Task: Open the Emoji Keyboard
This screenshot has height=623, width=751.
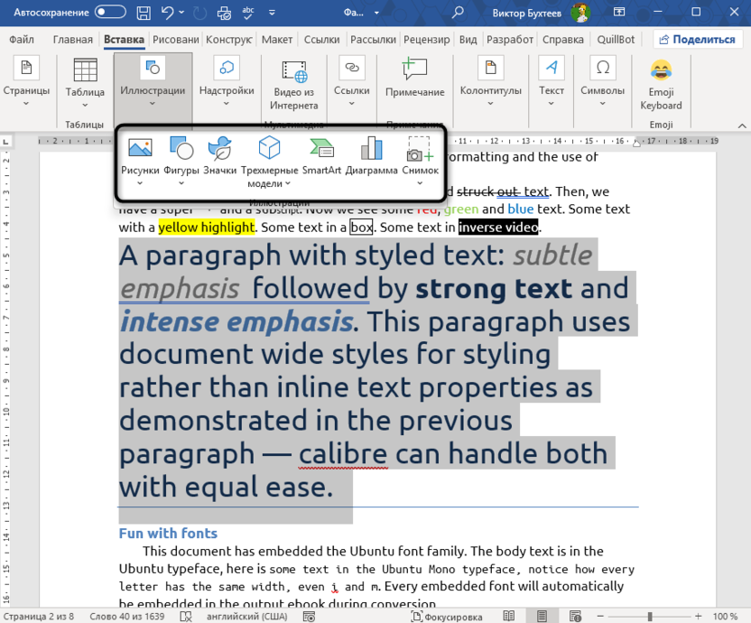Action: [661, 85]
